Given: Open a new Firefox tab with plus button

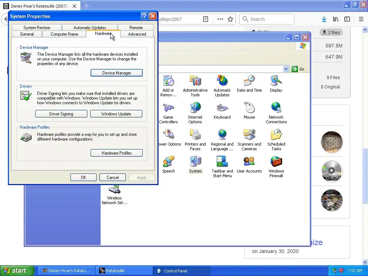Looking at the screenshot, I should click(x=86, y=6).
